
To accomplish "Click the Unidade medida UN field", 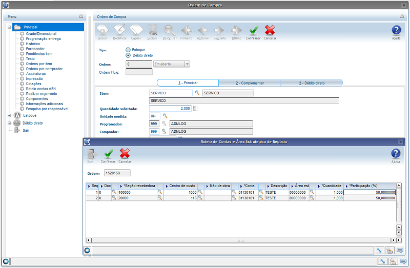I will (x=155, y=116).
